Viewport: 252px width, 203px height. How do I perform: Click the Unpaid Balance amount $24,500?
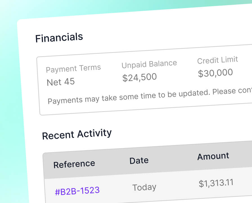click(139, 77)
